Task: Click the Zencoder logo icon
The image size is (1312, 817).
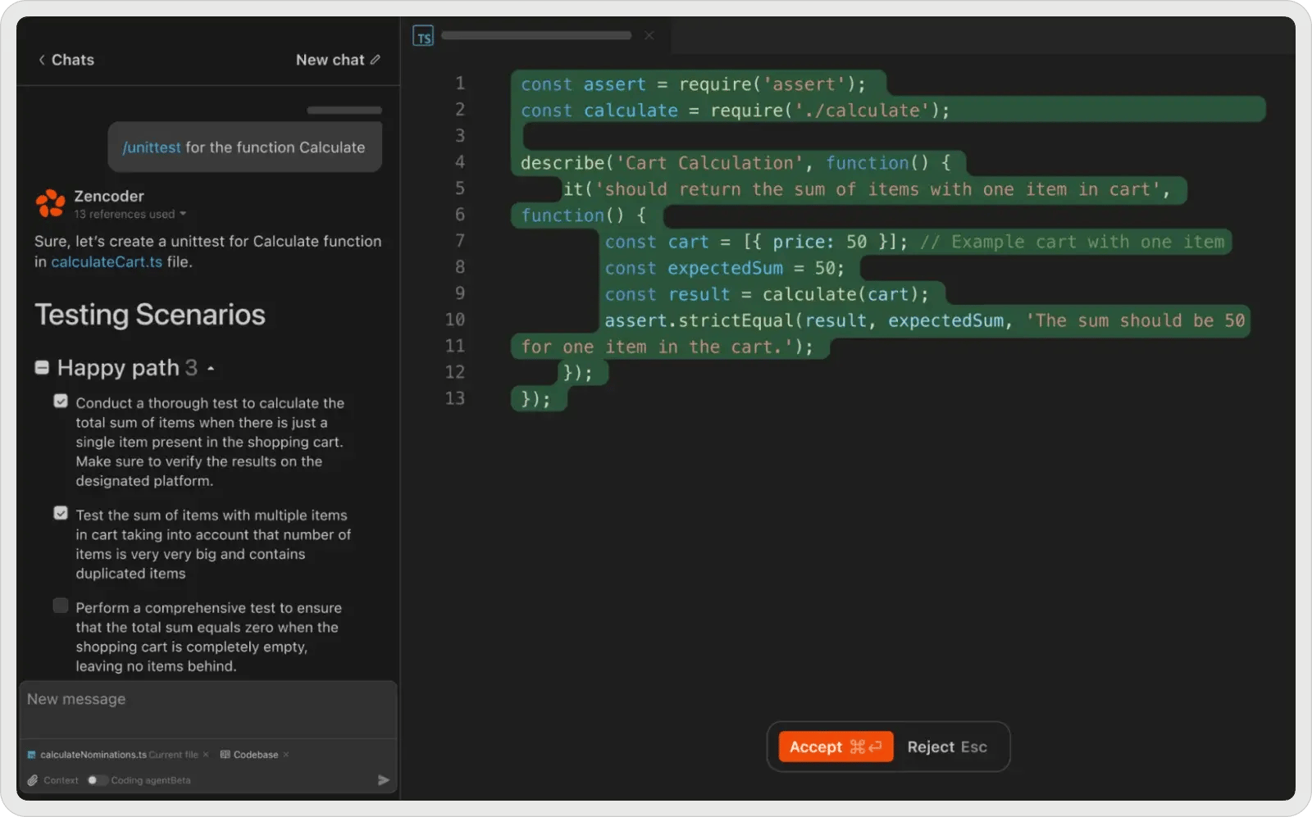Action: coord(49,203)
